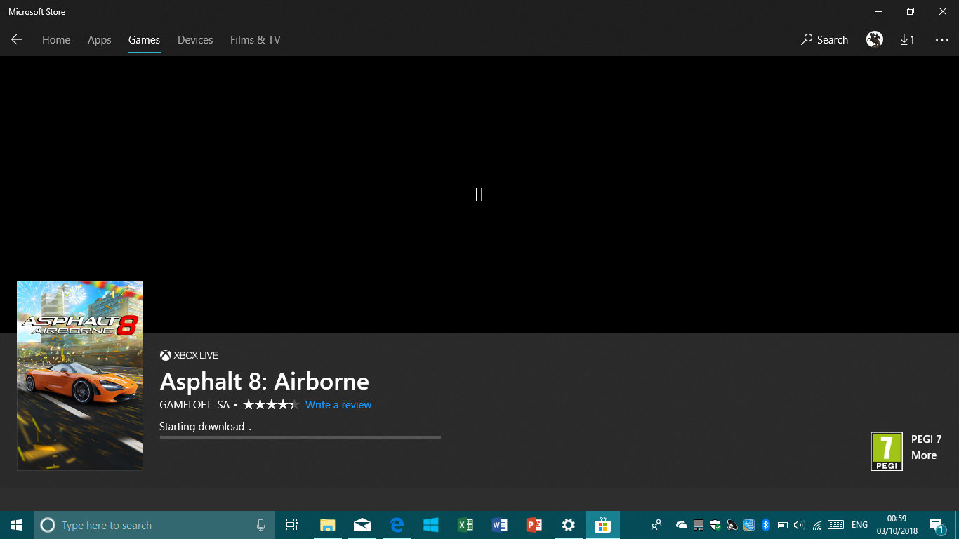Open the Wi-Fi network icon
Screen dimensions: 959x539
(817, 525)
